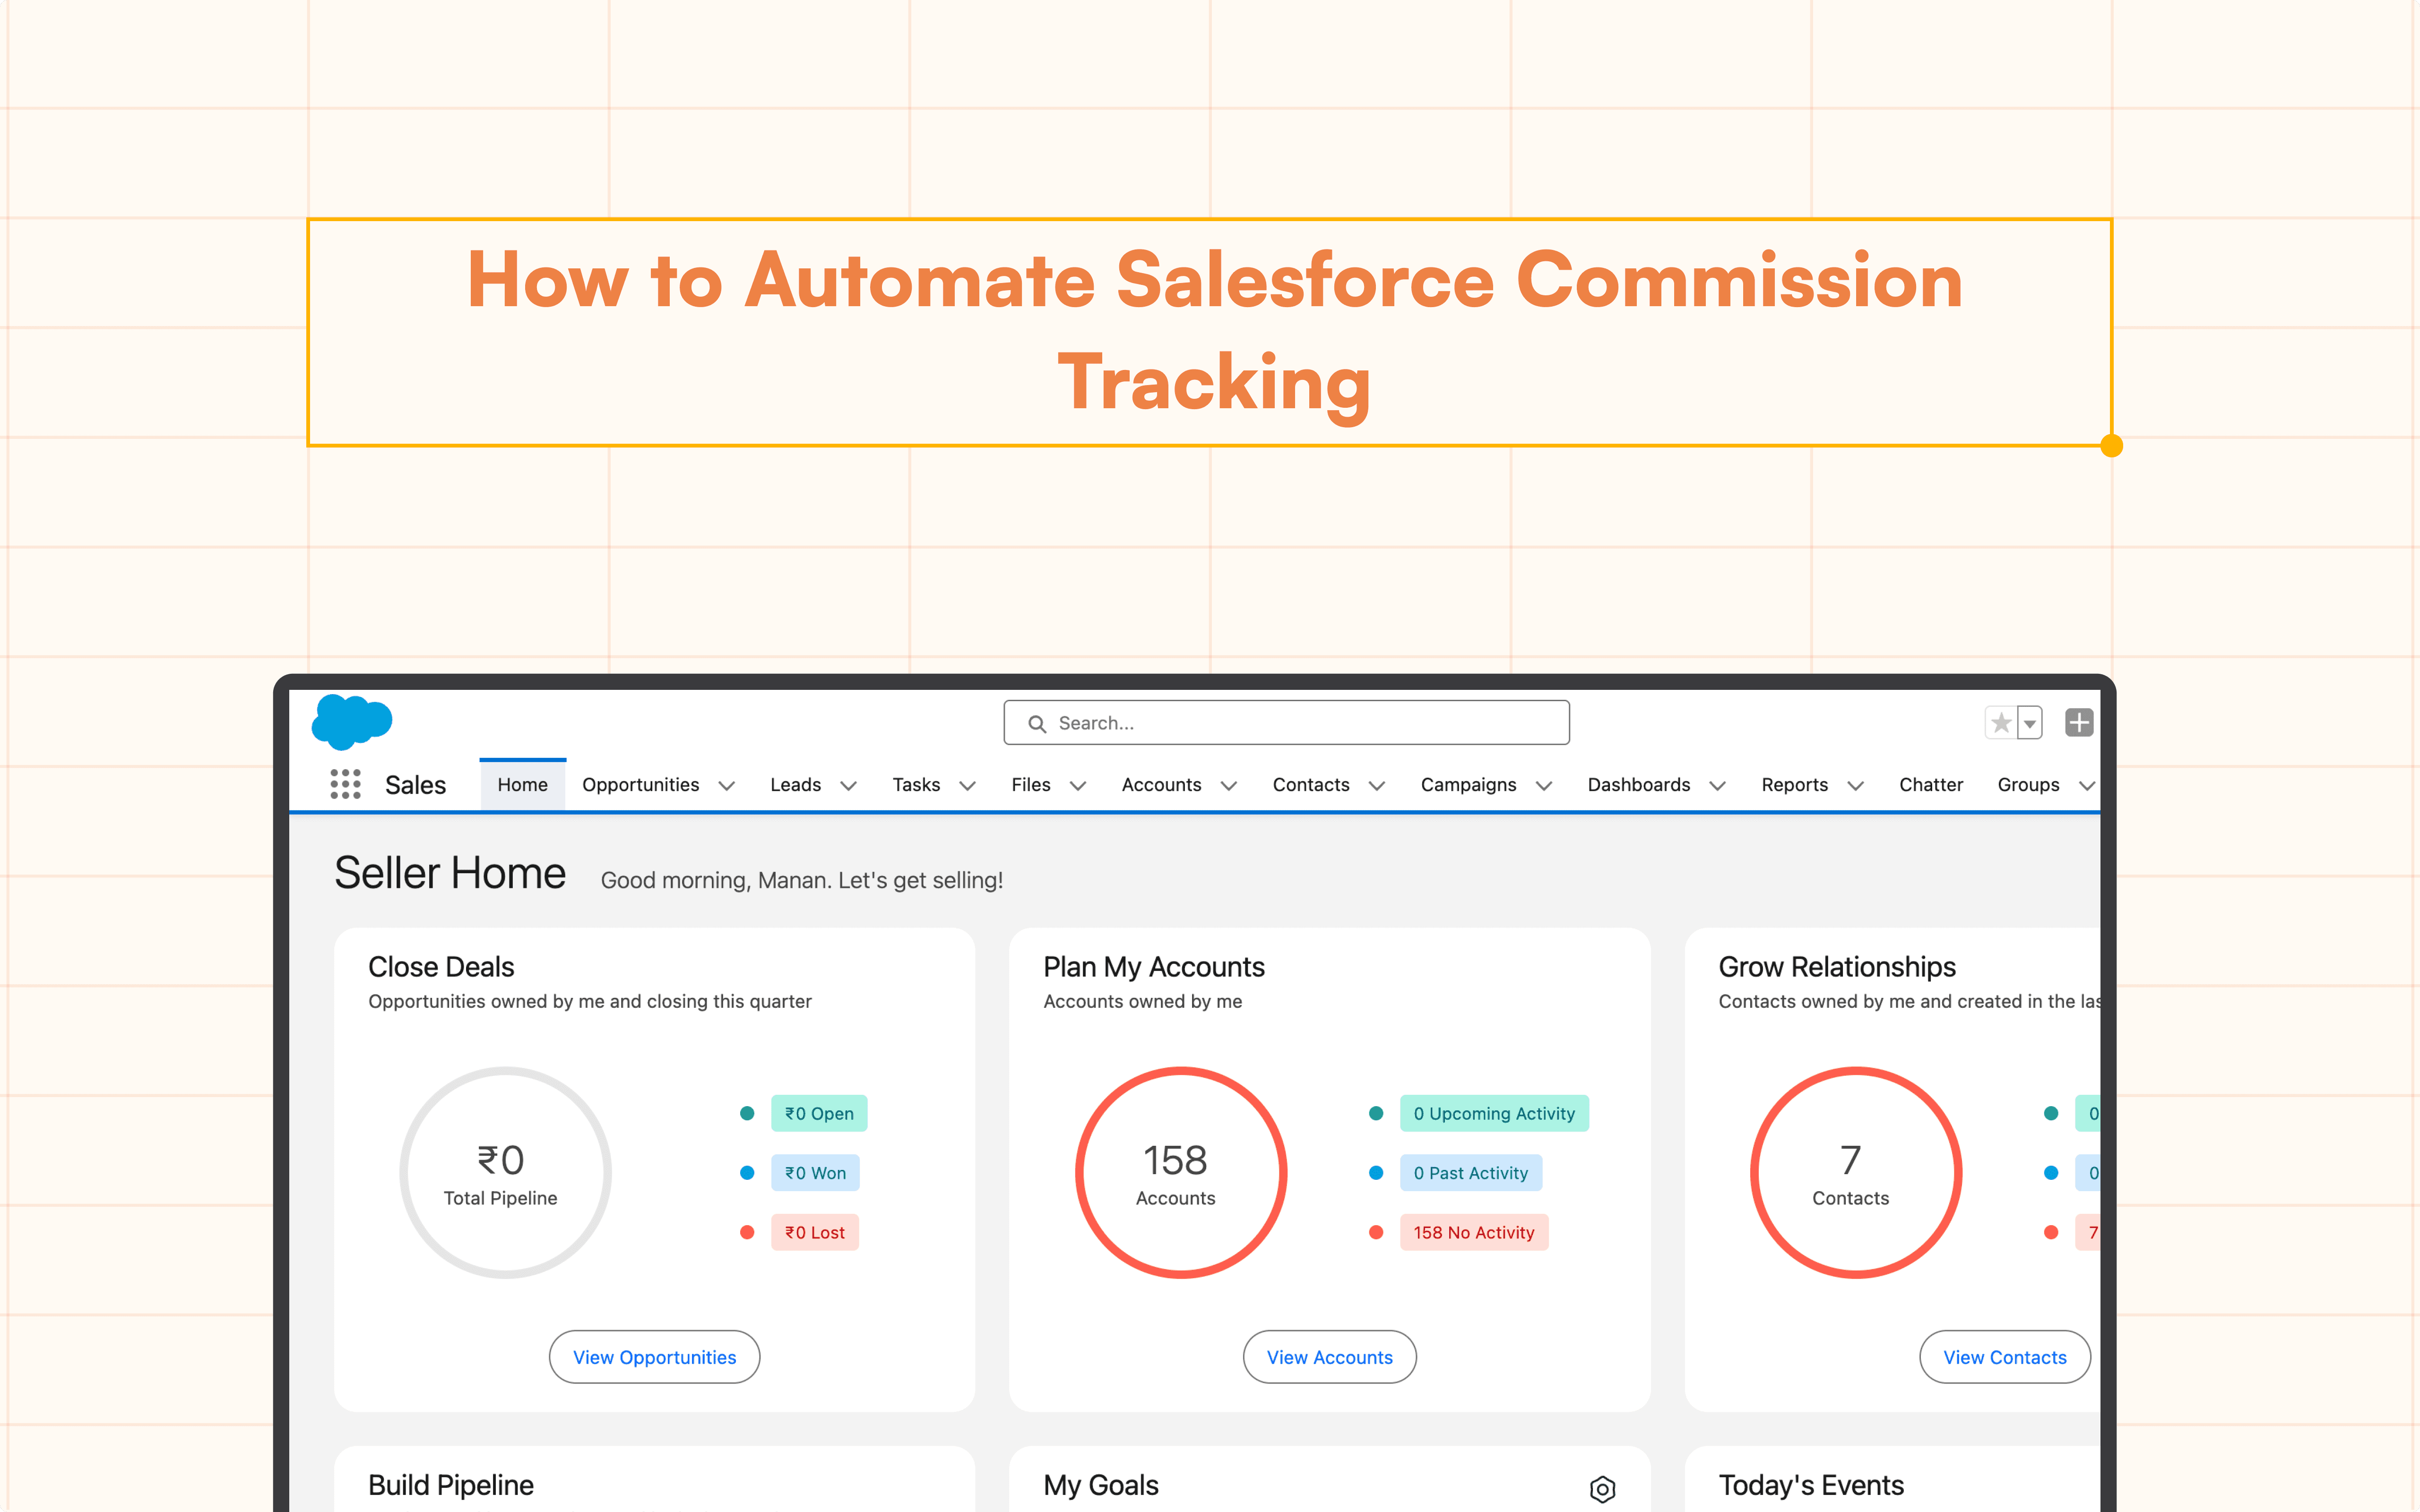Select the 0 Upcoming Activity badge
This screenshot has height=1512, width=2420.
pyautogui.click(x=1494, y=1113)
